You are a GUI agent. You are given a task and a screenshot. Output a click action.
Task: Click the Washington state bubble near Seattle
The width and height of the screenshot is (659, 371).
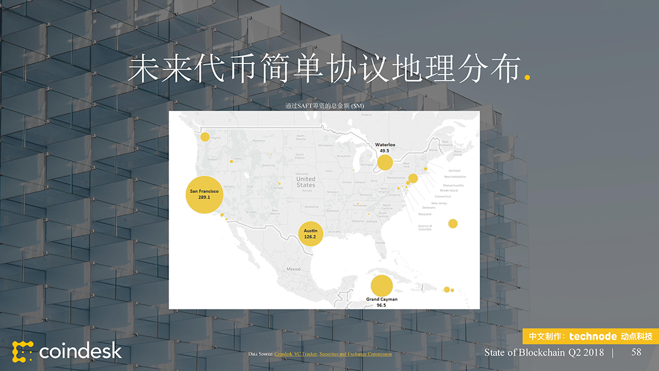pos(205,137)
